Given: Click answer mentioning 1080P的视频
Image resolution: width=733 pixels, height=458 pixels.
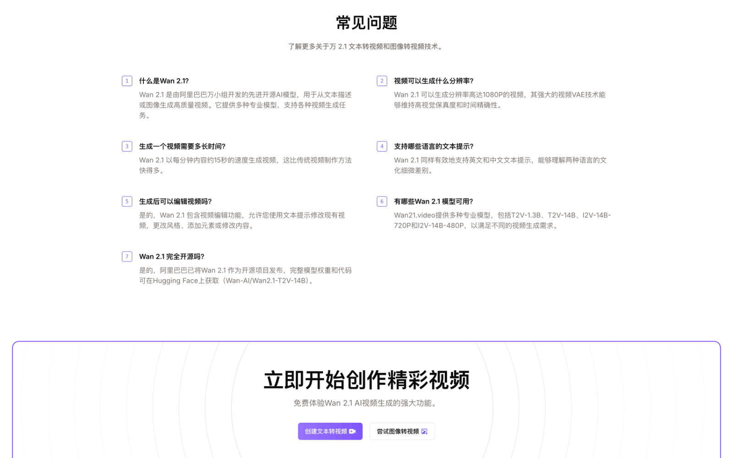Looking at the screenshot, I should [500, 100].
